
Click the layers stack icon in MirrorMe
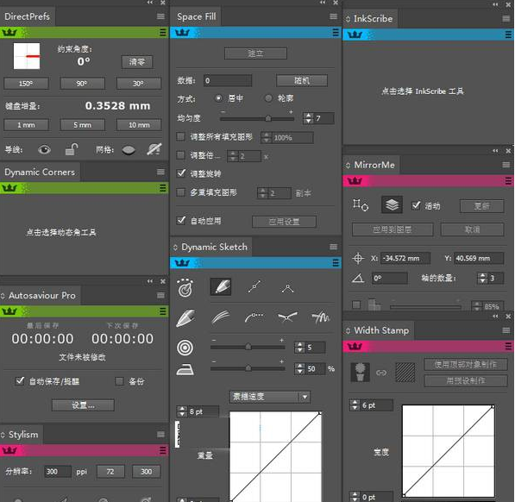pyautogui.click(x=392, y=205)
